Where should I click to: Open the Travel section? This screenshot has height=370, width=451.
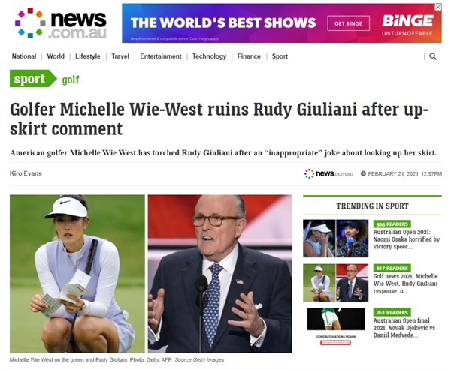coord(120,56)
